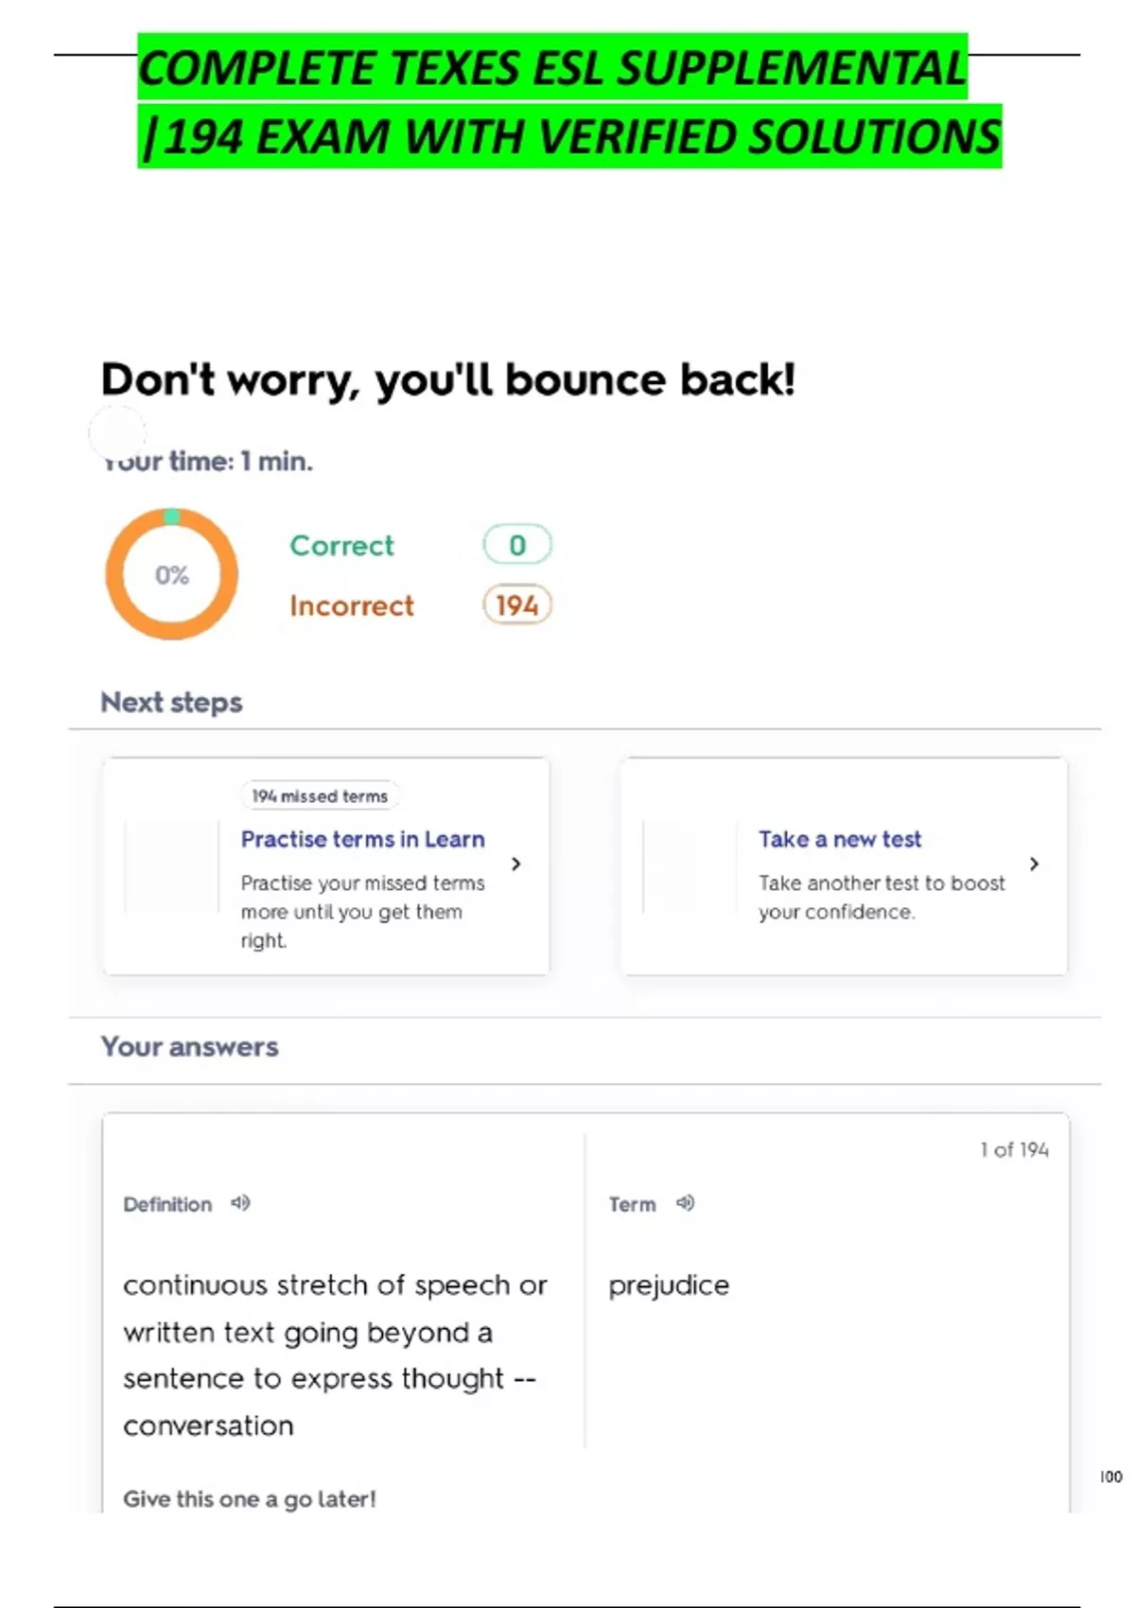1135x1608 pixels.
Task: Click the 'Incorrect' label
Action: pos(351,605)
